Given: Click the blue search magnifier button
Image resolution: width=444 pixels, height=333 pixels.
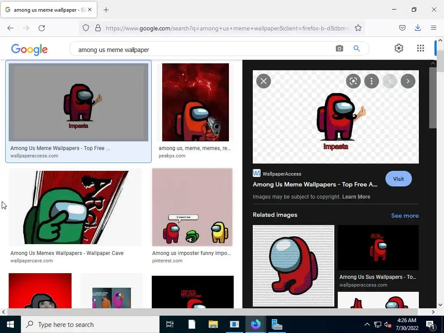Looking at the screenshot, I should point(356,49).
